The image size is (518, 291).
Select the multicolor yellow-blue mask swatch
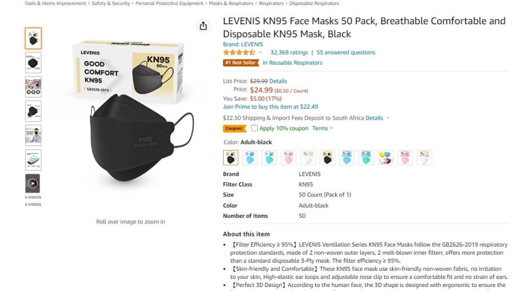[385, 158]
